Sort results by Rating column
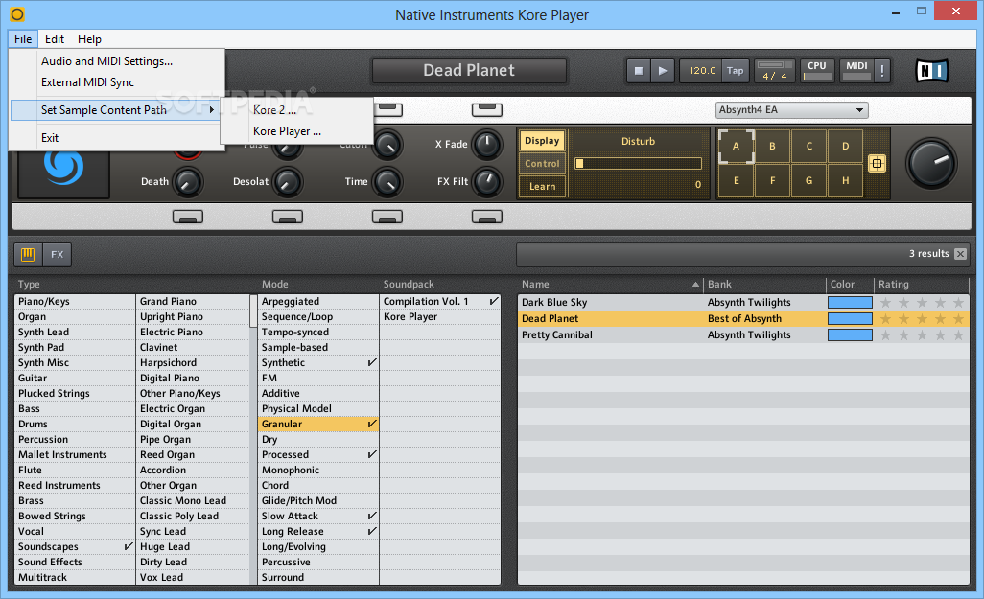This screenshot has height=599, width=984. click(x=922, y=284)
